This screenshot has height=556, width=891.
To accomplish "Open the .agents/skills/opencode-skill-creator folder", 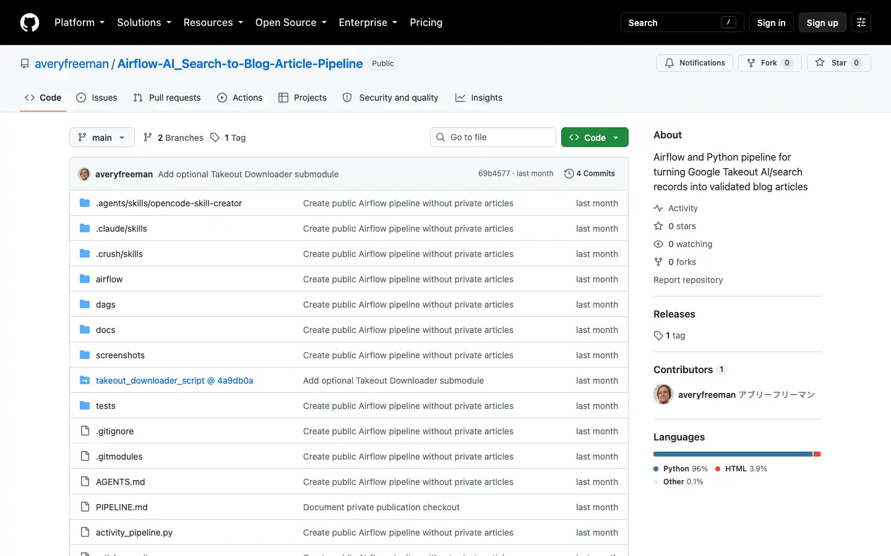I will coord(169,203).
